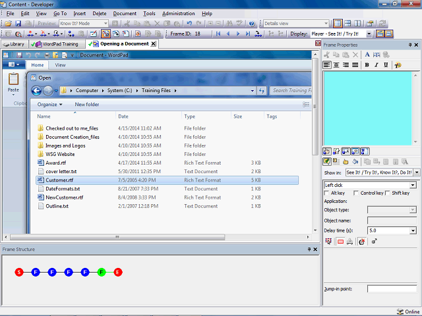422x316 pixels.
Task: Toggle the checkmark bubble template button
Action: (x=327, y=162)
